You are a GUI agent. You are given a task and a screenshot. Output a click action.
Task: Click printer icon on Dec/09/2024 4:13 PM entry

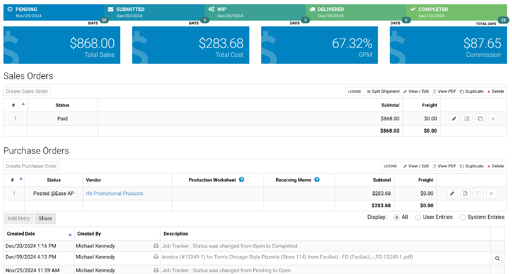click(156, 257)
